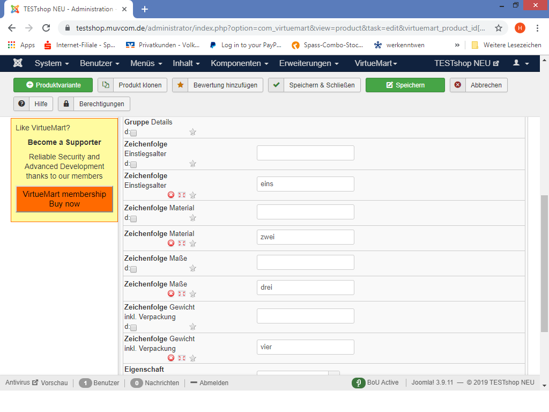
Task: Tick the 'd:' checkbox under Gruppe Details
Action: [x=133, y=133]
